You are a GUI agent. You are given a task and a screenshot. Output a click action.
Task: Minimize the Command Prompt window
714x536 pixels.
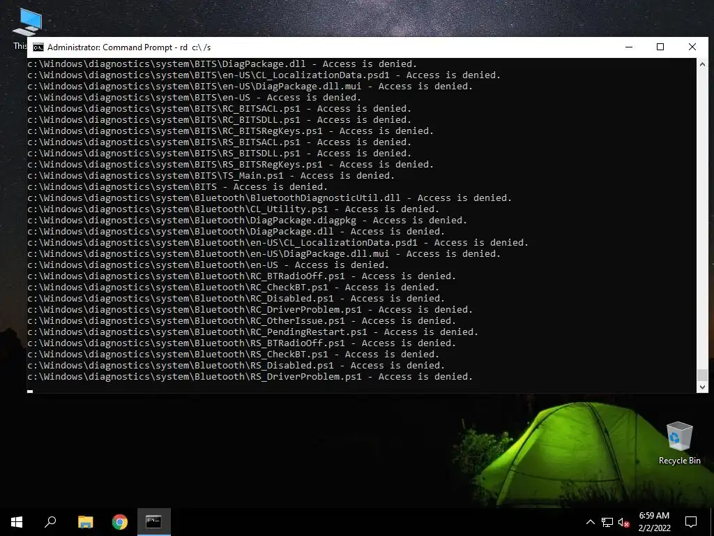pyautogui.click(x=629, y=47)
